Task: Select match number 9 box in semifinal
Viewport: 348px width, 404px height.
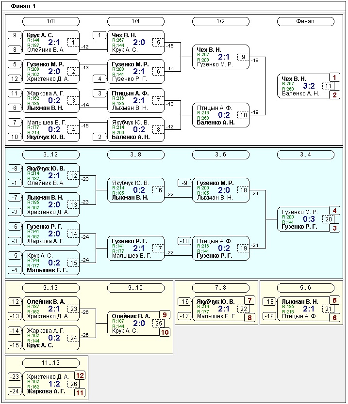Action: (243, 57)
